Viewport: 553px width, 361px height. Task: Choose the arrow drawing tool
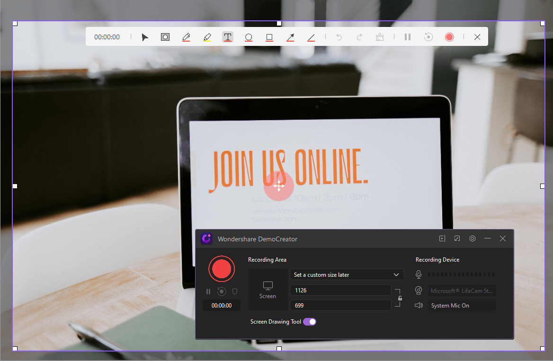tap(290, 37)
